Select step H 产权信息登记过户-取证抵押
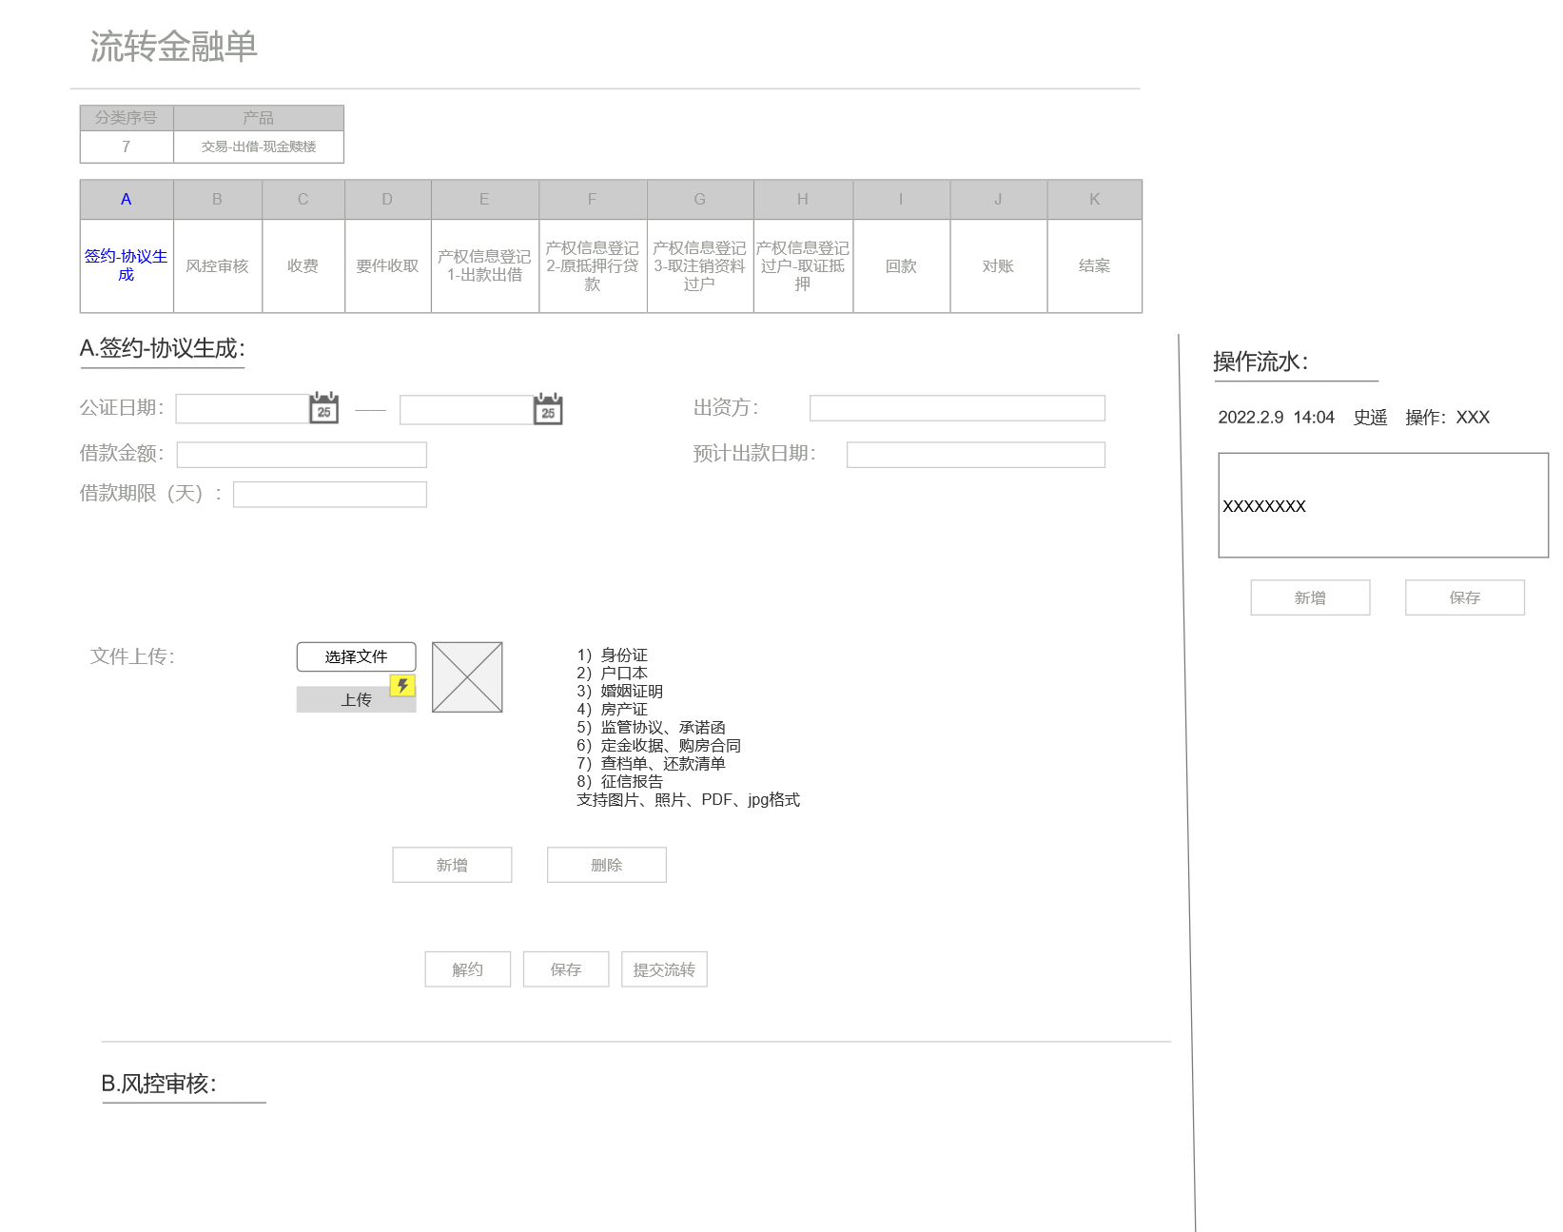The width and height of the screenshot is (1563, 1232). [803, 265]
